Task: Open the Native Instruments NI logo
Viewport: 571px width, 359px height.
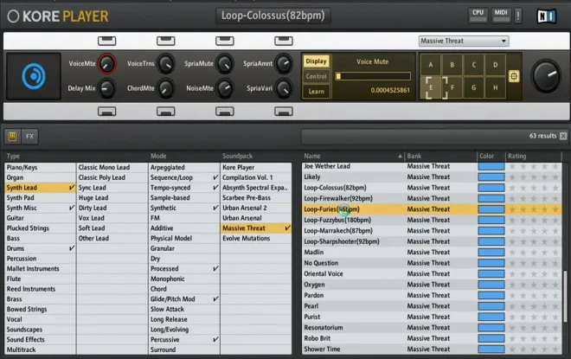Action: tap(546, 16)
